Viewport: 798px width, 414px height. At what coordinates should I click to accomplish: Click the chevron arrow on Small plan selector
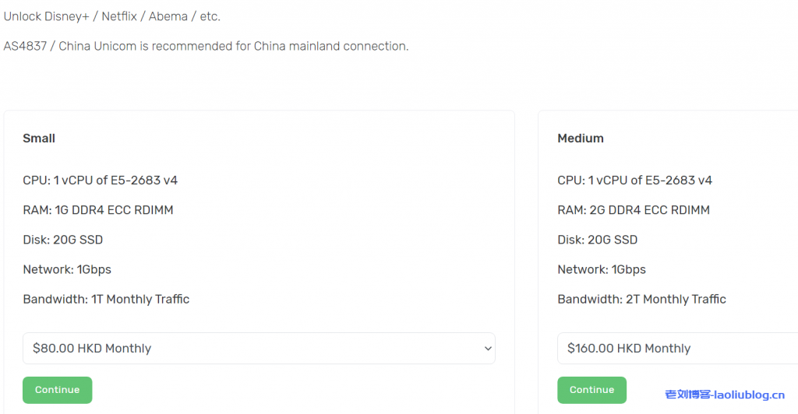click(488, 349)
